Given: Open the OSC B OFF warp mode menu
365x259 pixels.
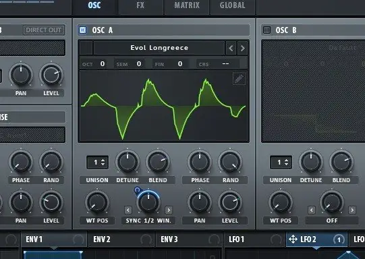Looking at the screenshot, I should pos(332,221).
